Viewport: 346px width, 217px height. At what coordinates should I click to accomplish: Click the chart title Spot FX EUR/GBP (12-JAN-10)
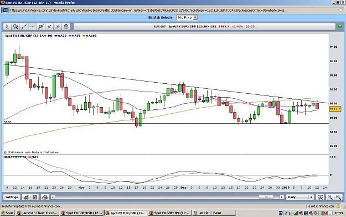[29, 36]
